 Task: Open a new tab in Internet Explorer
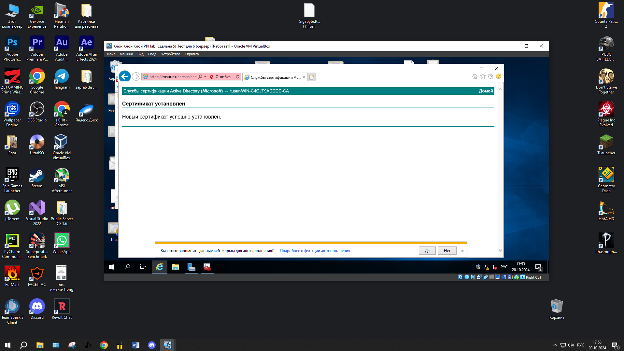tap(312, 77)
